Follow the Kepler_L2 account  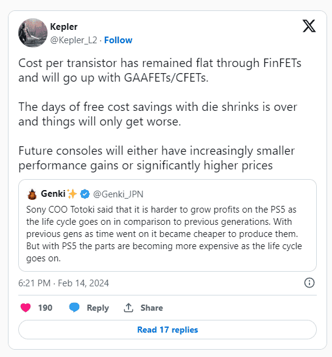(118, 40)
